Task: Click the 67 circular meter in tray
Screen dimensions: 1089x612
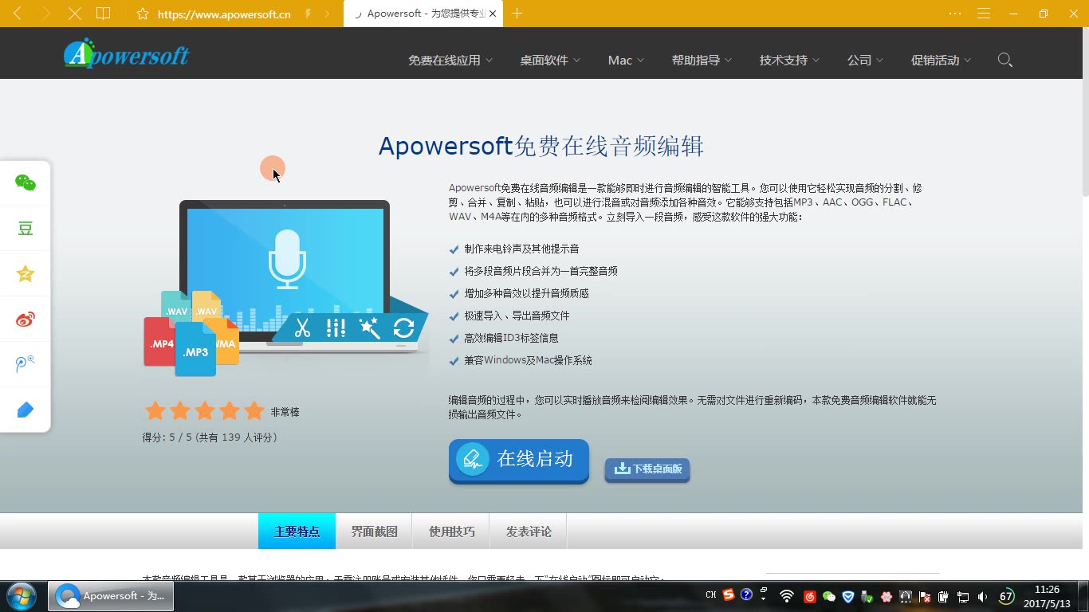Action: 1006,596
